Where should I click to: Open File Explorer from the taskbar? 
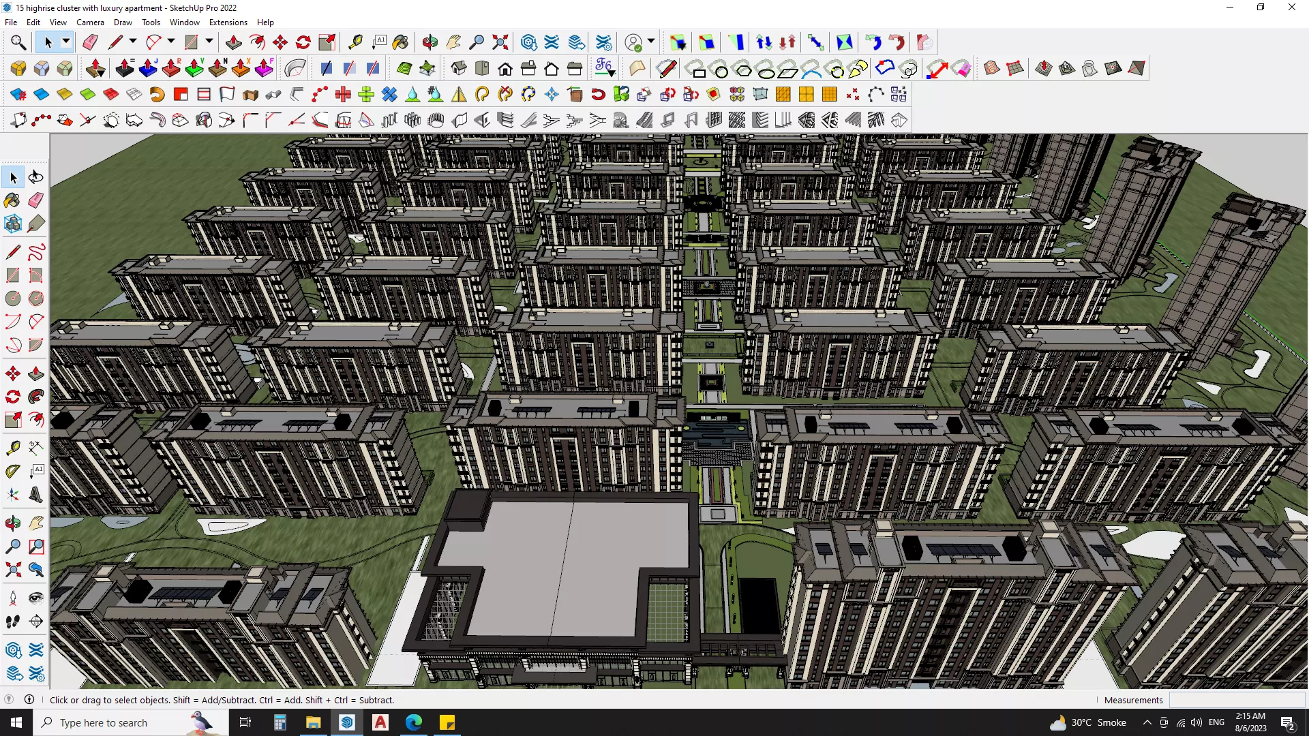coord(313,722)
